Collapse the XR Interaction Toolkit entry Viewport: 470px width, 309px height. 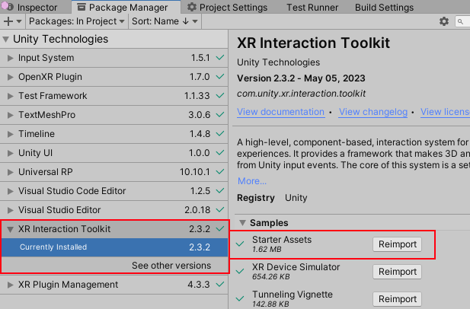10,228
